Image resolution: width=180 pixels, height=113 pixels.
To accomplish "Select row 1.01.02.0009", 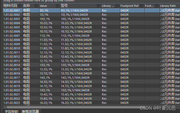I will click(92, 44).
